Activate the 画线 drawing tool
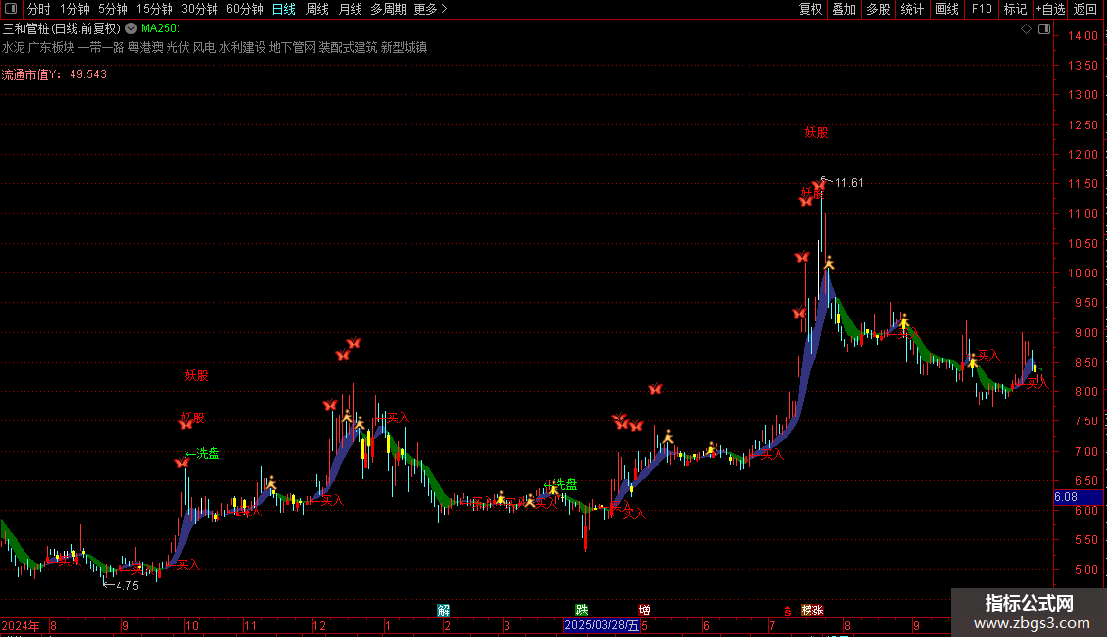This screenshot has height=637, width=1107. click(x=946, y=9)
